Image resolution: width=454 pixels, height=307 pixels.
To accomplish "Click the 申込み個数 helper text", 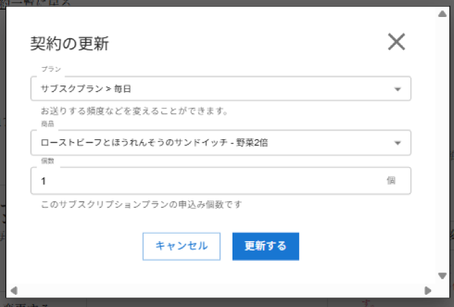I will pyautogui.click(x=141, y=204).
